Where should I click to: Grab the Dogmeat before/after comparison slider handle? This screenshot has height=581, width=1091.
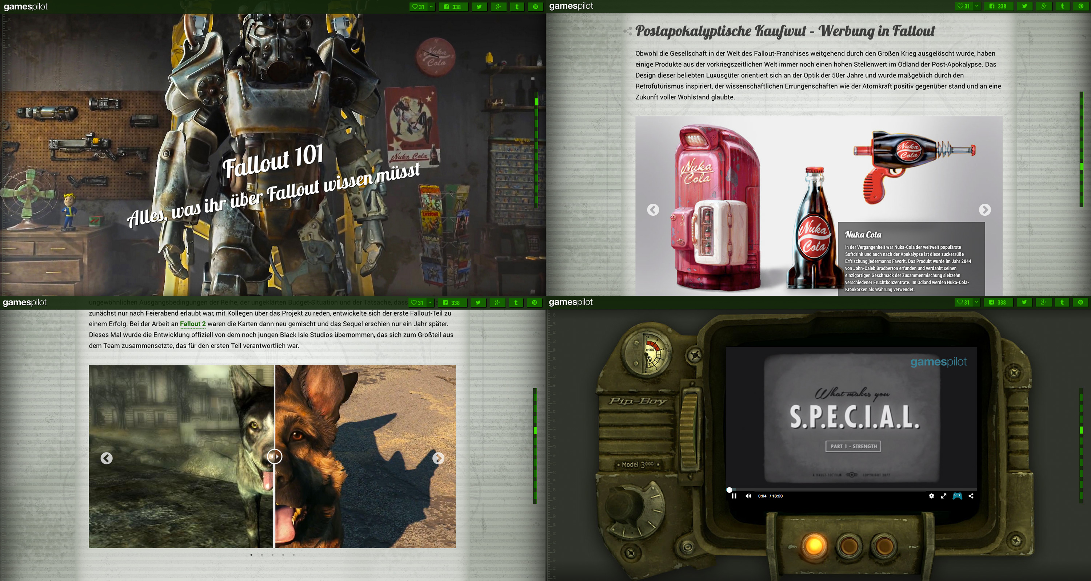pos(275,456)
